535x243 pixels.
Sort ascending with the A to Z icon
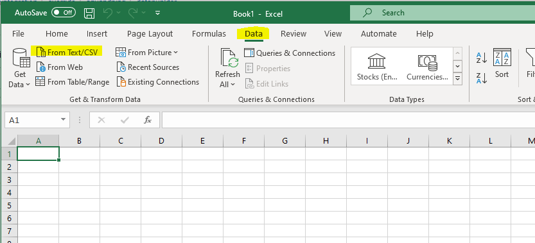click(x=482, y=58)
